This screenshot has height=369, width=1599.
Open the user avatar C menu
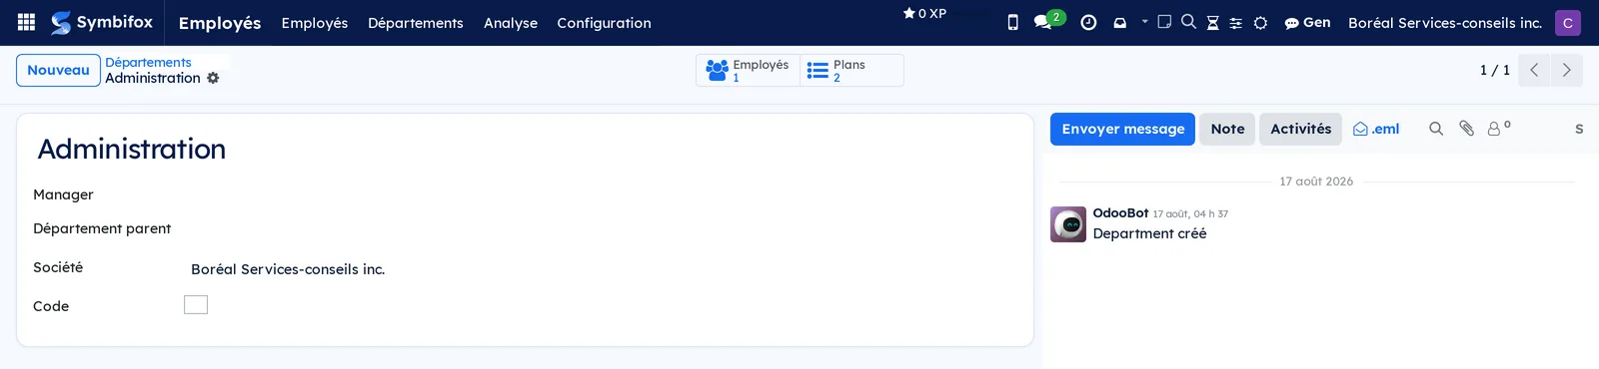(x=1568, y=22)
